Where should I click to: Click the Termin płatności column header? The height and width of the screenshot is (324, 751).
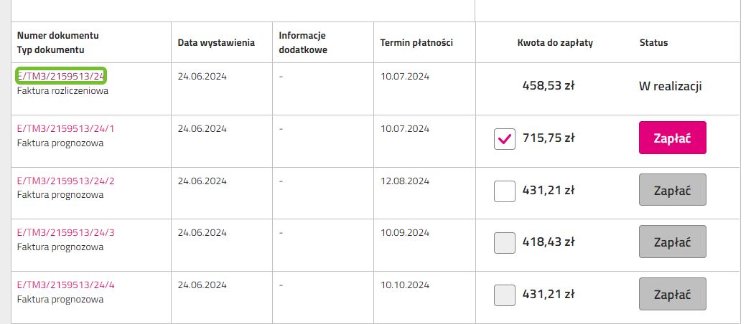(416, 42)
